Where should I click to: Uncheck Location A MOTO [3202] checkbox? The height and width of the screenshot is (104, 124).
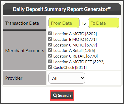coord(50,33)
